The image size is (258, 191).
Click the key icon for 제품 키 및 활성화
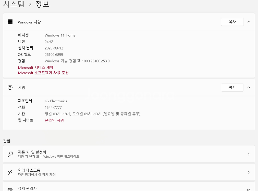coord(10,154)
